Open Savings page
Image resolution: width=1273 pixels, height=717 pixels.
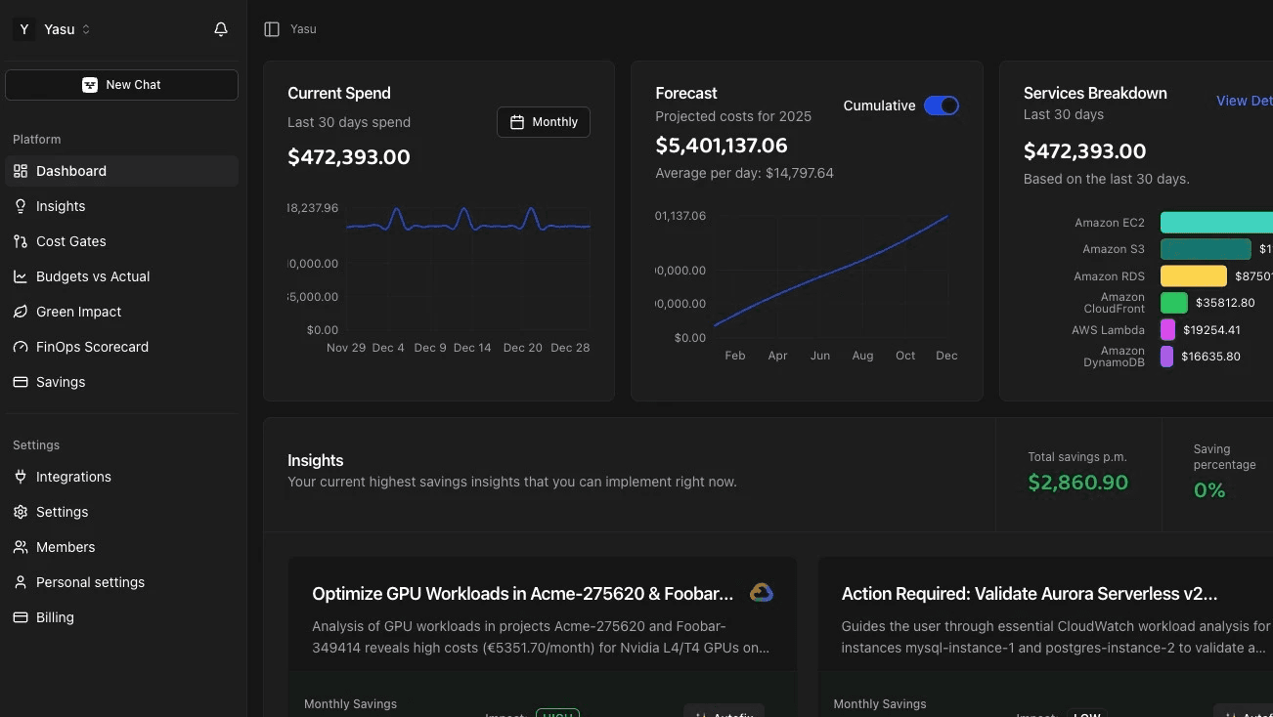coord(122,382)
